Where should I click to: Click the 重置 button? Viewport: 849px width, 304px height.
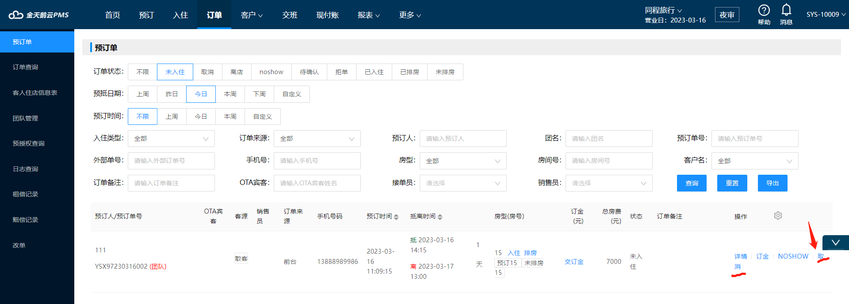point(732,183)
